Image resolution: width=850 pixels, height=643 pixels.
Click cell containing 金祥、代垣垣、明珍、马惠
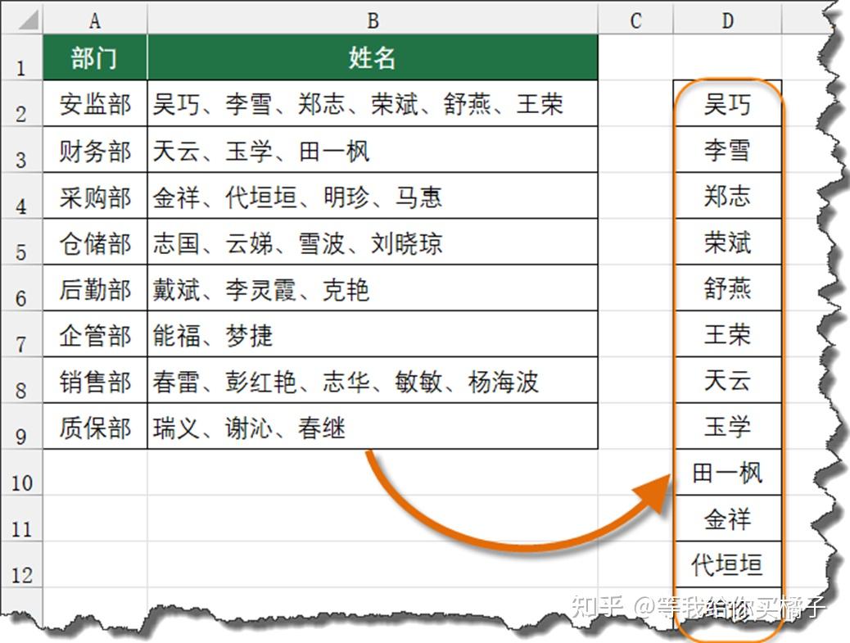(x=373, y=196)
